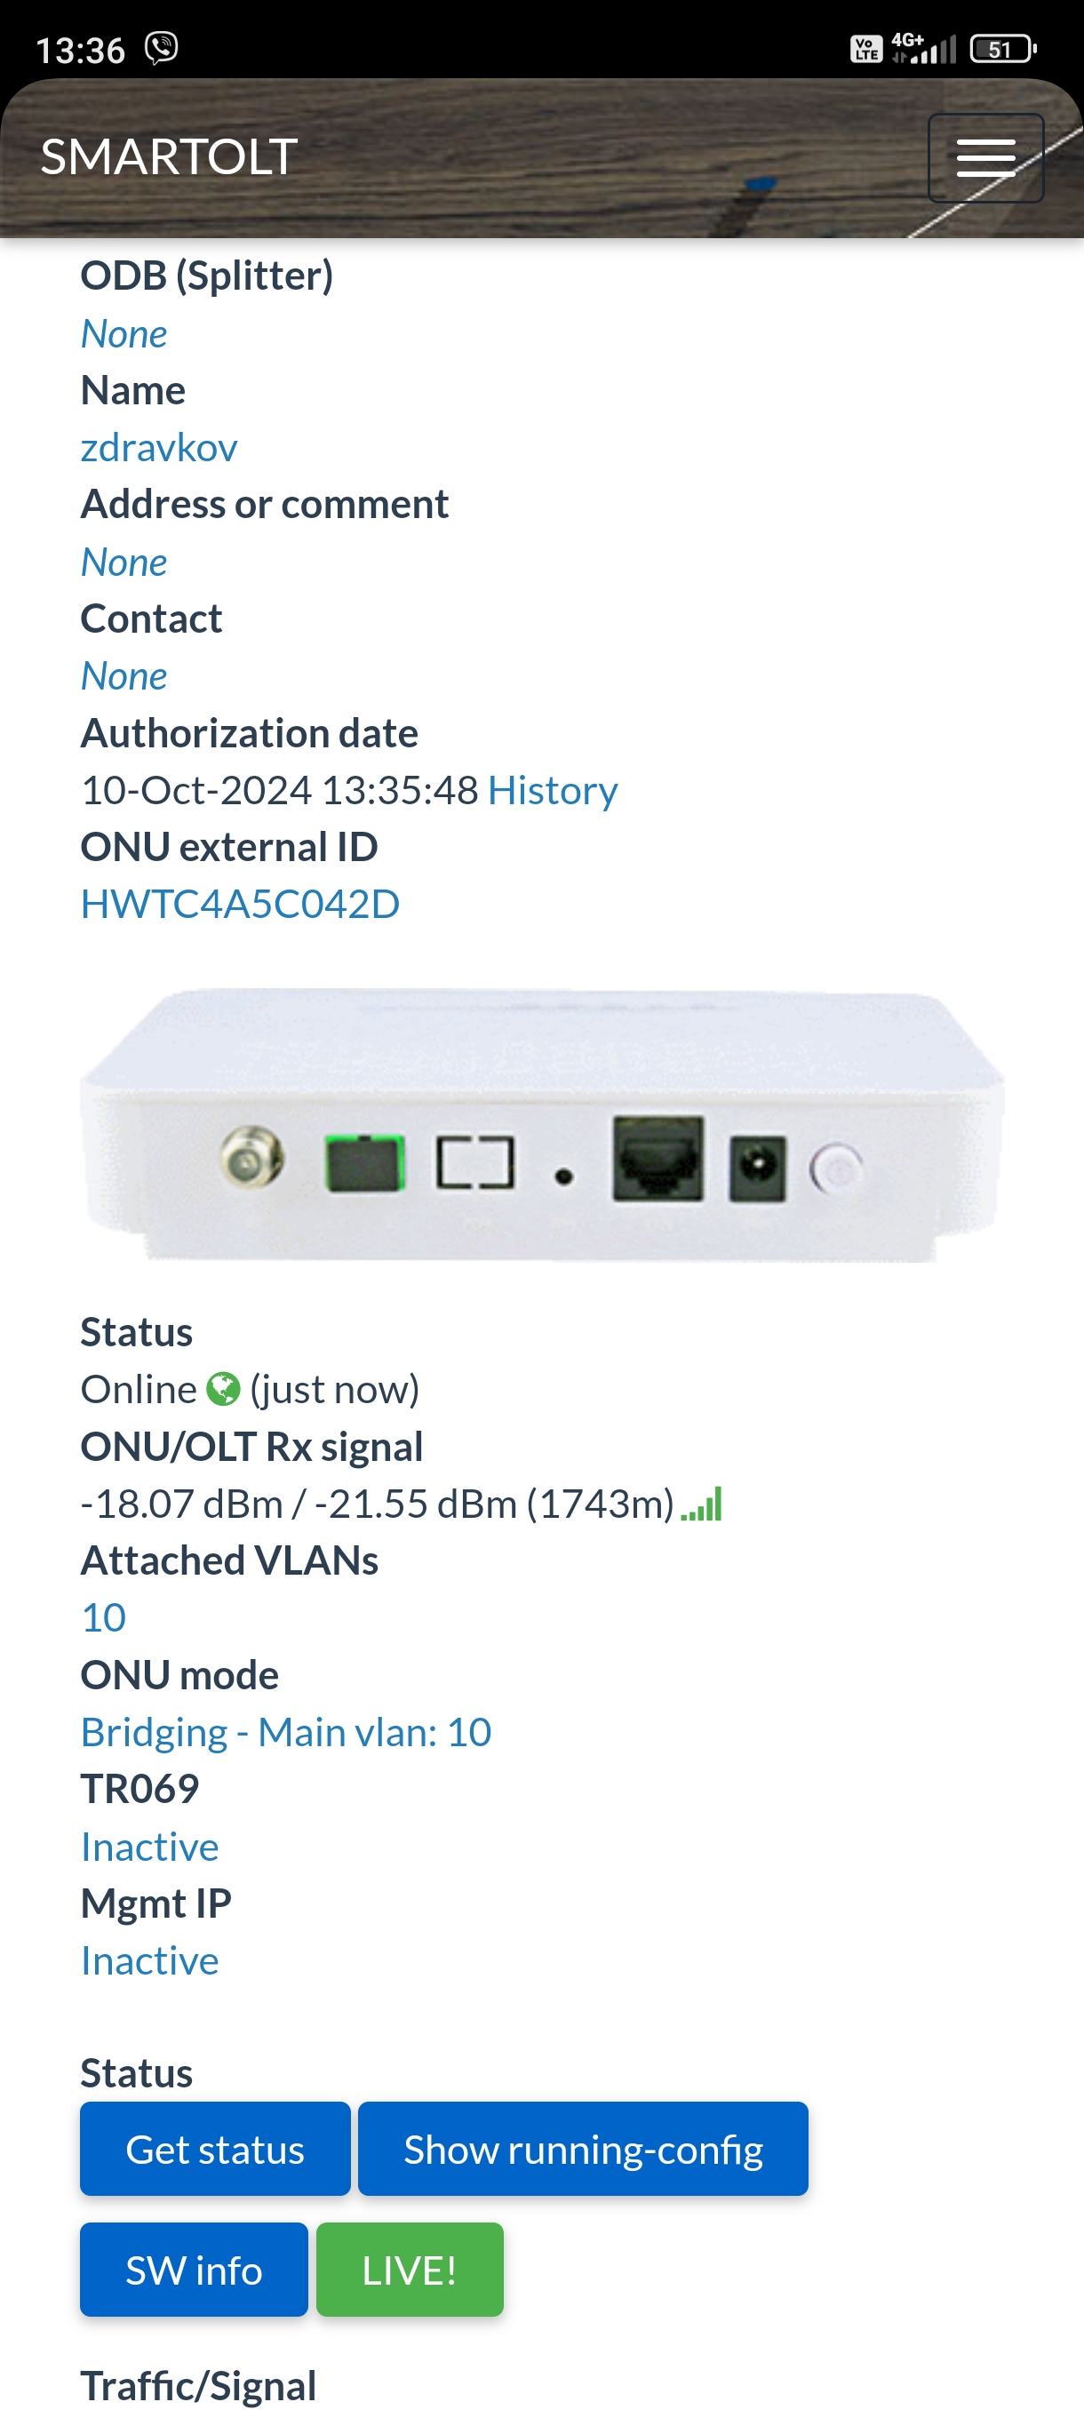The height and width of the screenshot is (2410, 1084).
Task: Click the green online globe status icon
Action: click(x=223, y=1389)
